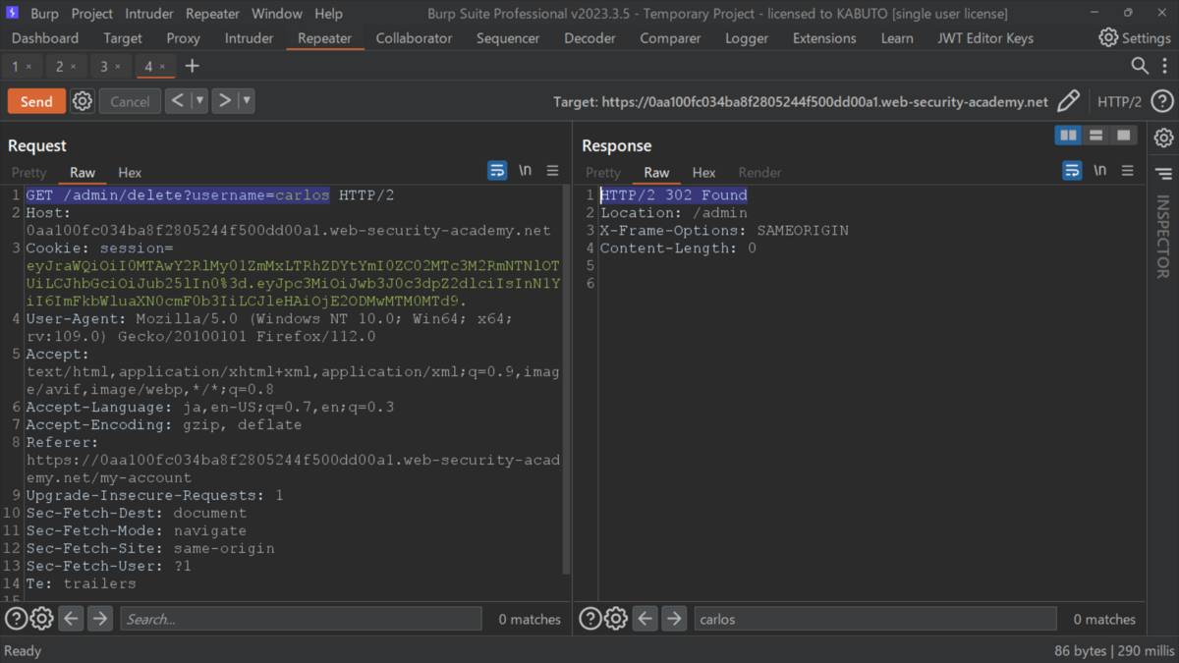Image resolution: width=1179 pixels, height=663 pixels.
Task: Click the Request panel vertical scrollbar
Action: (566, 378)
